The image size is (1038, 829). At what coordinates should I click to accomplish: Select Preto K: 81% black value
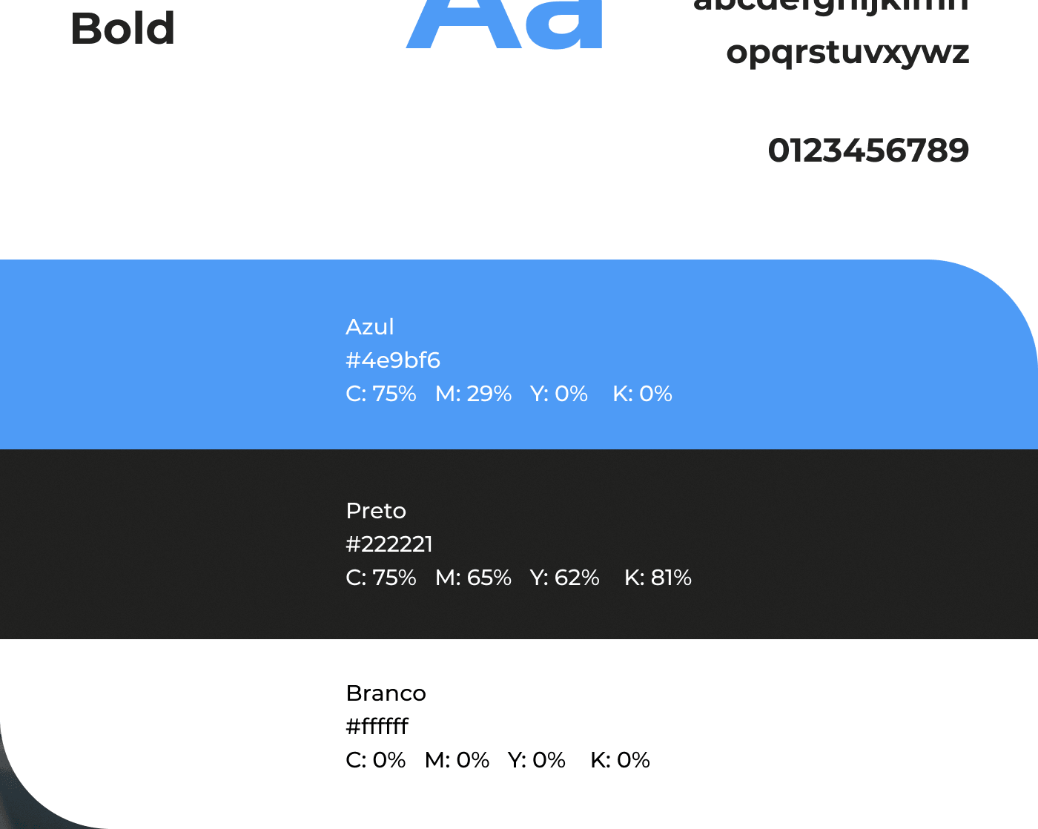[658, 578]
